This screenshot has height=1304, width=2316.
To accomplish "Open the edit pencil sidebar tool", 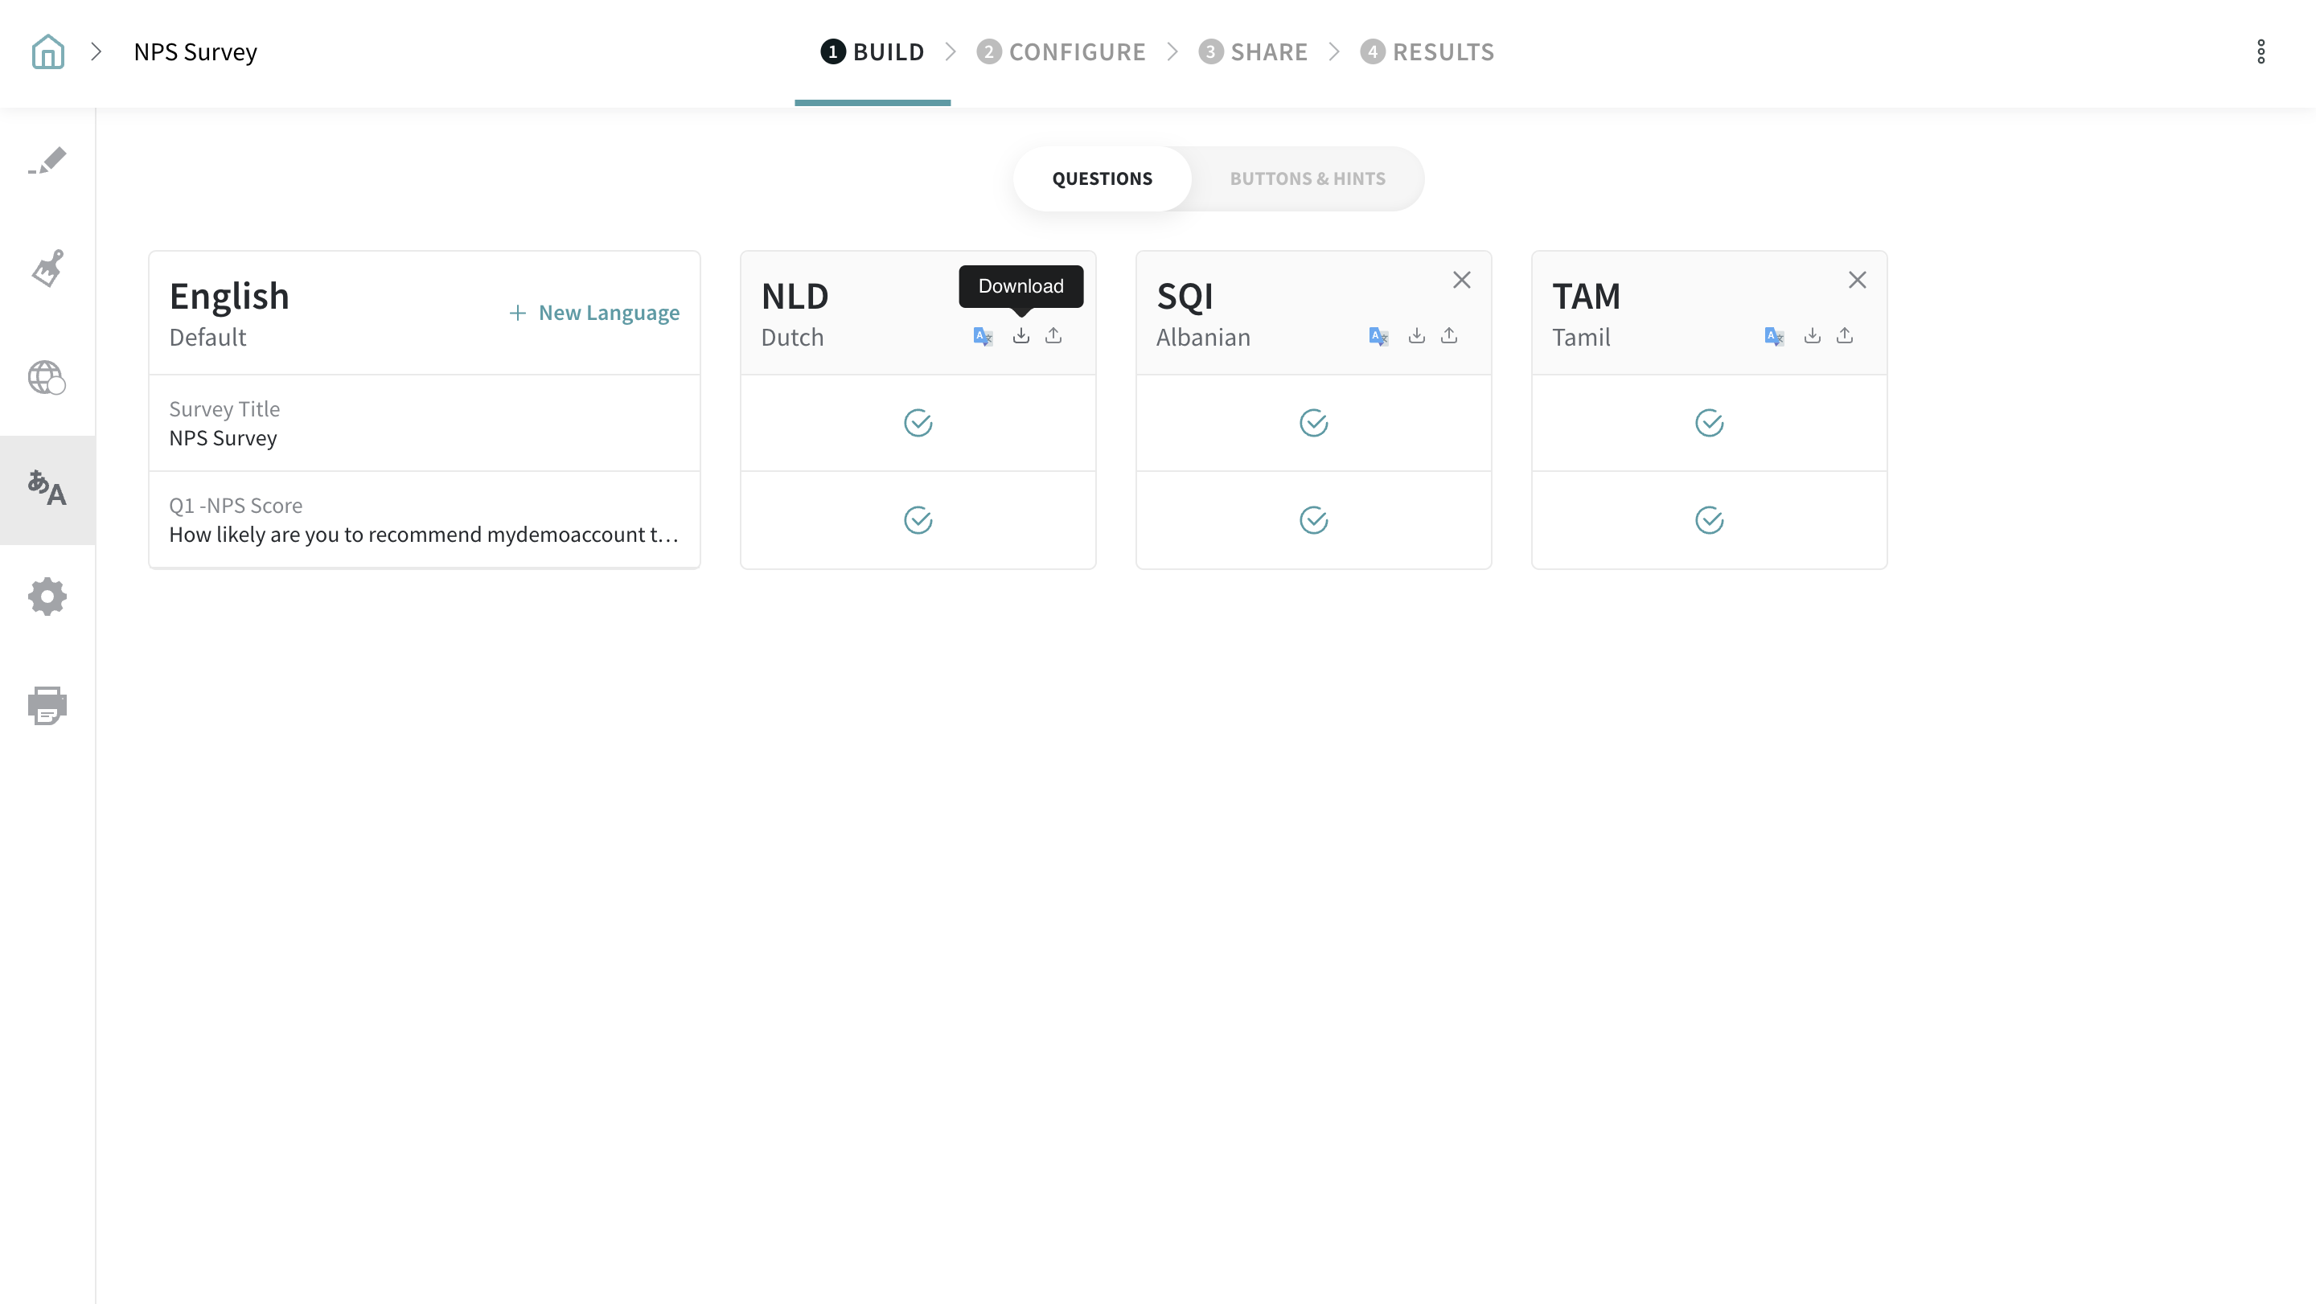I will (47, 161).
